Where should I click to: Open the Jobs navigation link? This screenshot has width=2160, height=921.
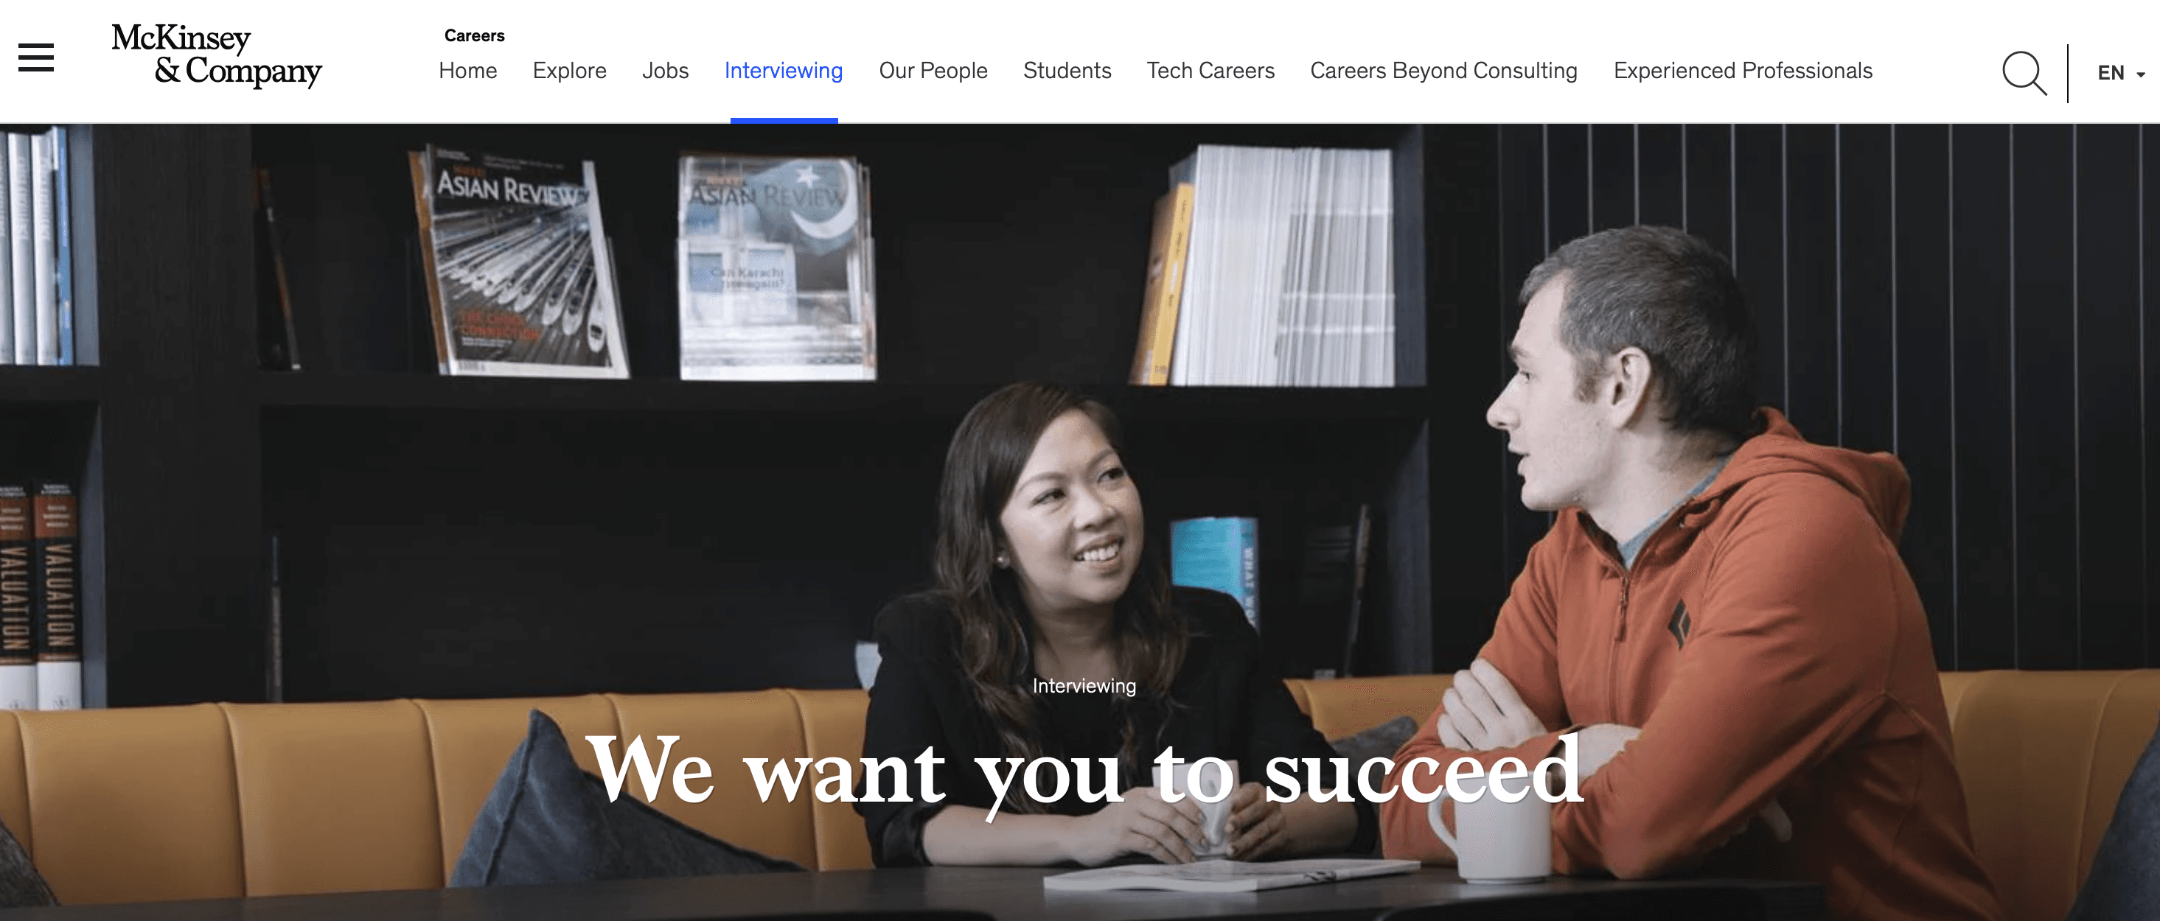pyautogui.click(x=665, y=71)
